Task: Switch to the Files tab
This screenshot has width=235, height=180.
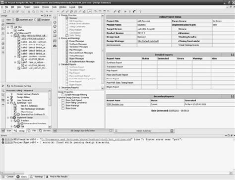Action: click(x=32, y=130)
